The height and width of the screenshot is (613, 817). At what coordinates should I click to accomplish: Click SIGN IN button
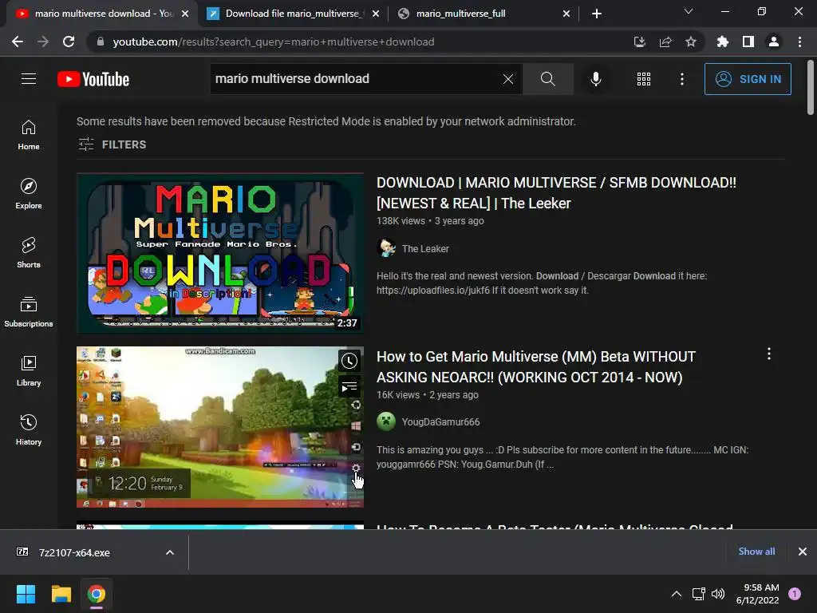tap(748, 79)
